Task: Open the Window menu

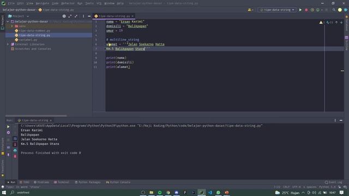Action: click(109, 3)
